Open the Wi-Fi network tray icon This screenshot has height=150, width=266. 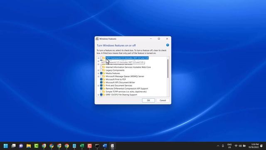(x=236, y=146)
